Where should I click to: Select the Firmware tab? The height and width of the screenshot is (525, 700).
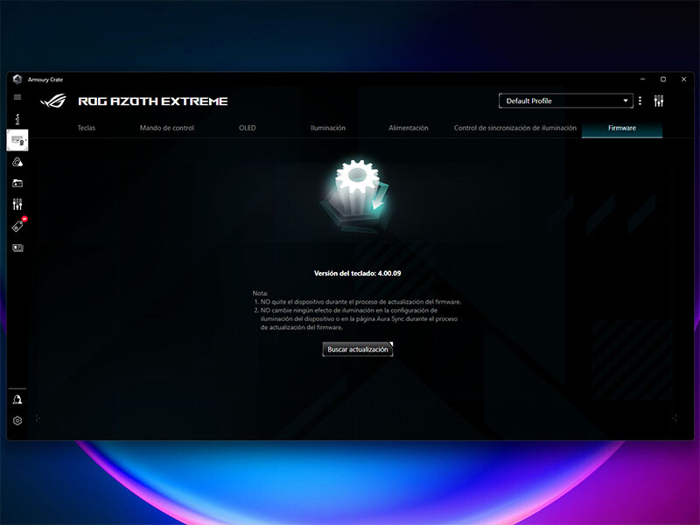[x=622, y=128]
